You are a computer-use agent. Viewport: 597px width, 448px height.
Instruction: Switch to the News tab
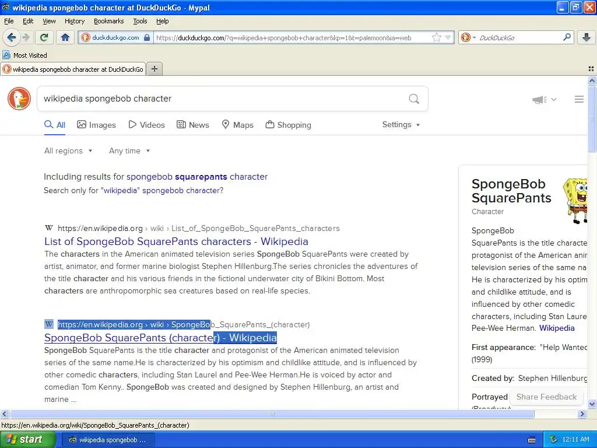[193, 125]
